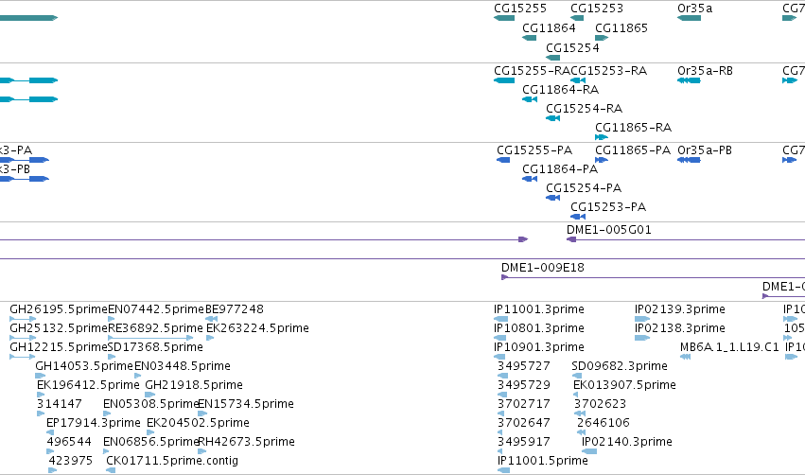Select the CG15255 gene glyph
805x475 pixels.
point(504,18)
